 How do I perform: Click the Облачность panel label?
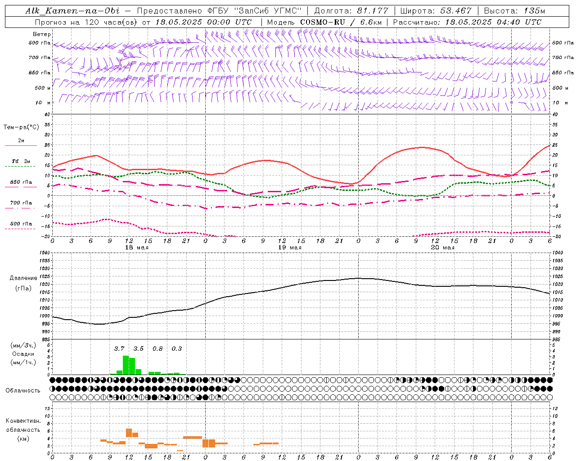point(23,390)
